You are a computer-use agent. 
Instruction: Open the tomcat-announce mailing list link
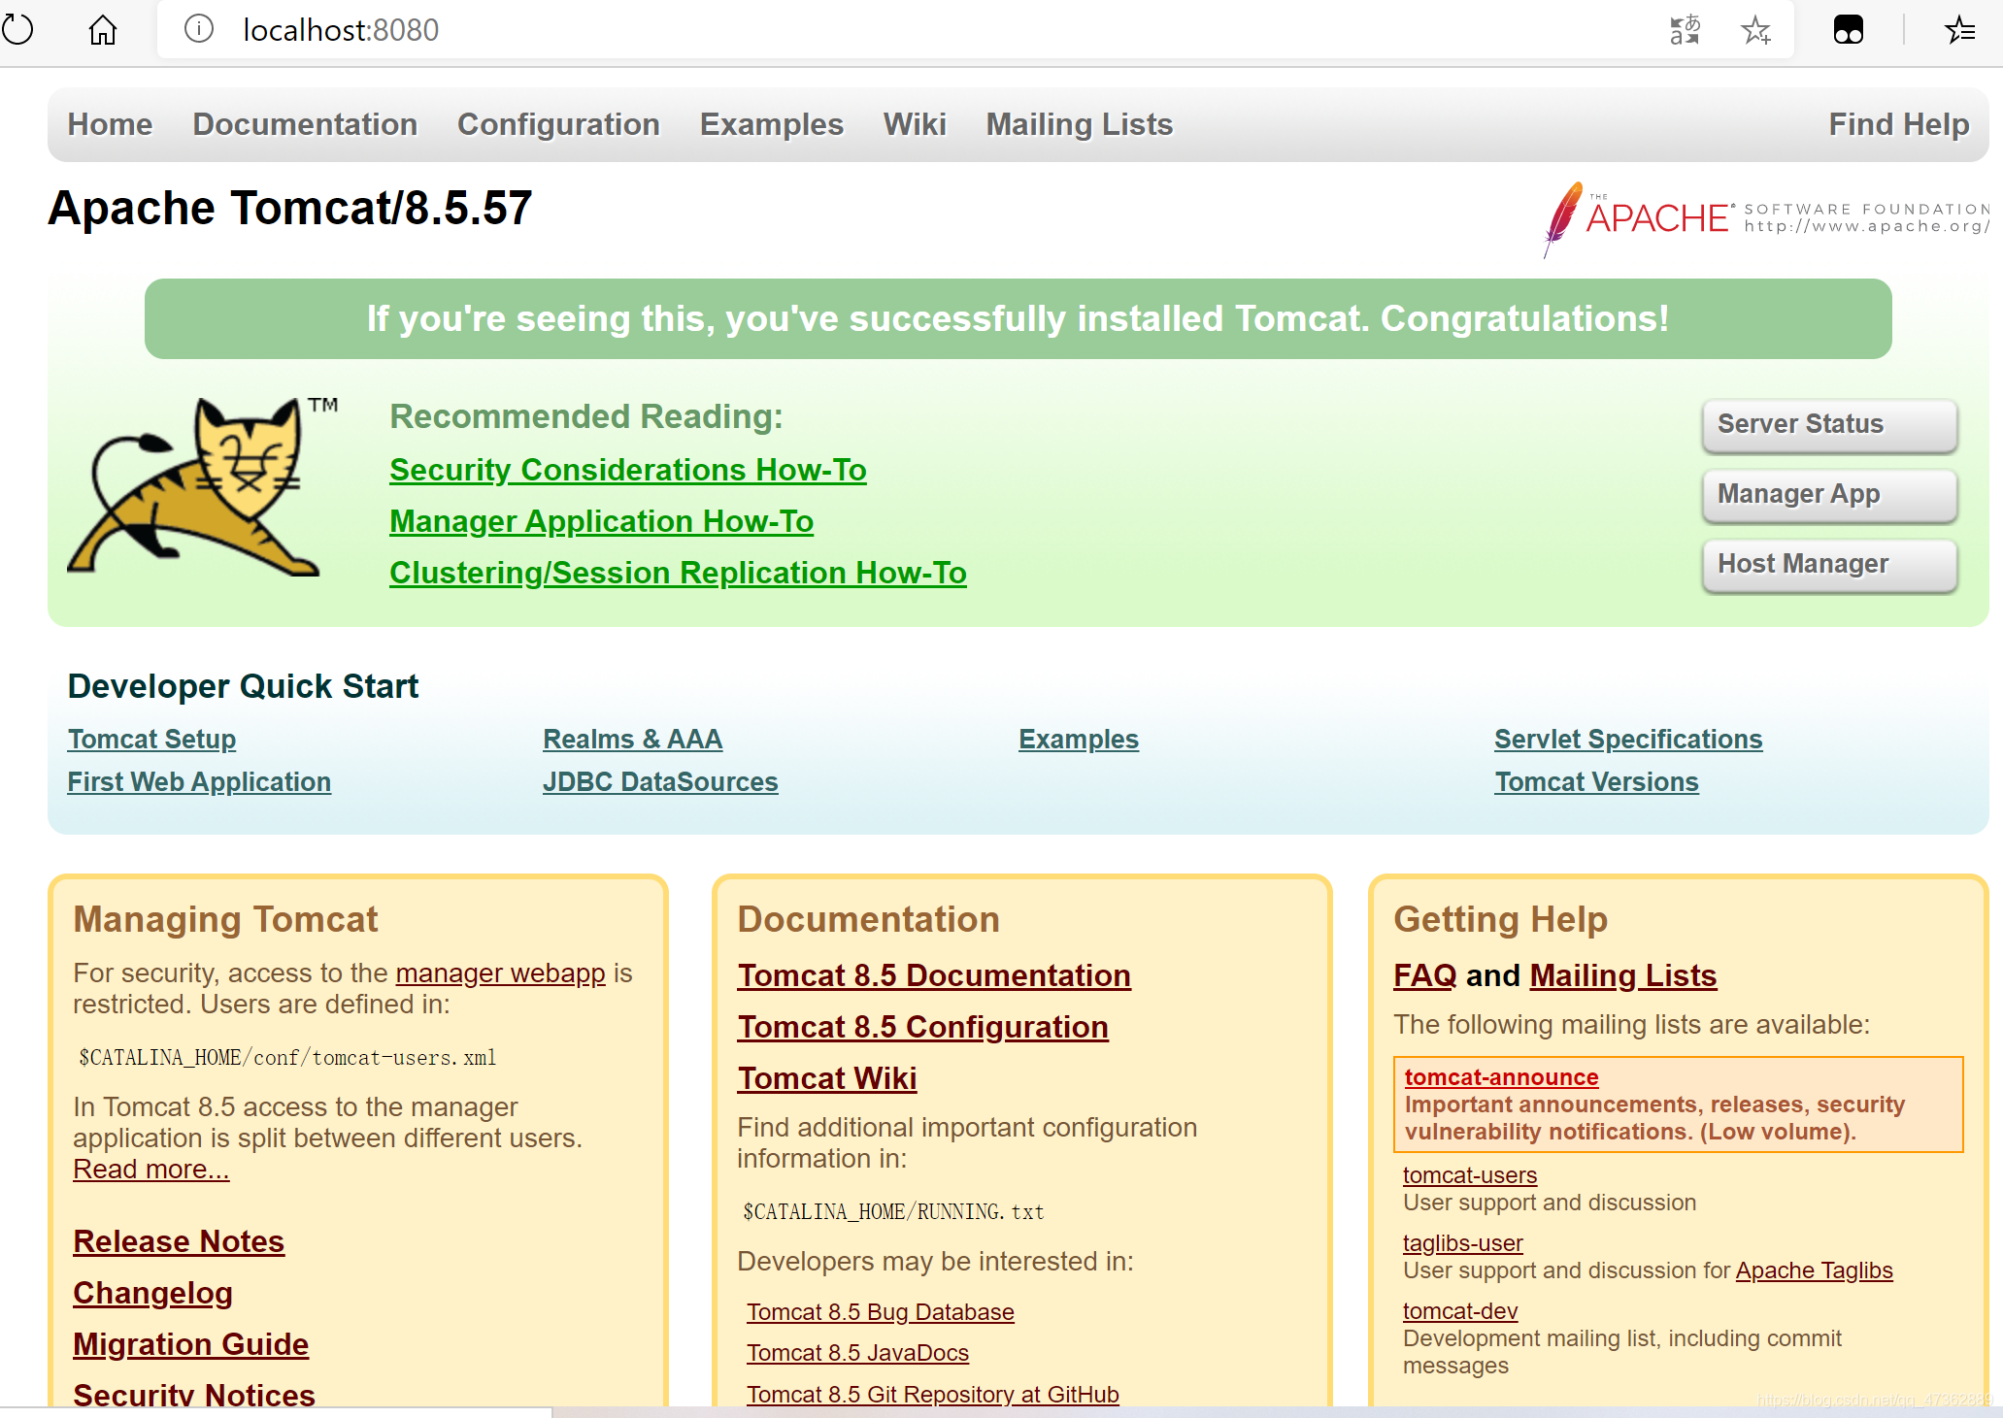(x=1501, y=1076)
